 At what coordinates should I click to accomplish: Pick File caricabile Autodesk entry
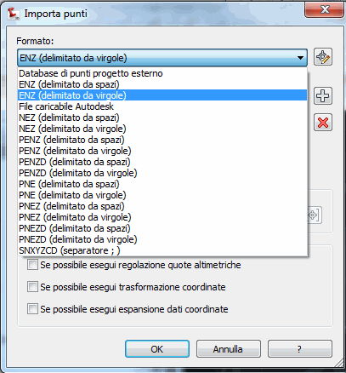(162, 106)
